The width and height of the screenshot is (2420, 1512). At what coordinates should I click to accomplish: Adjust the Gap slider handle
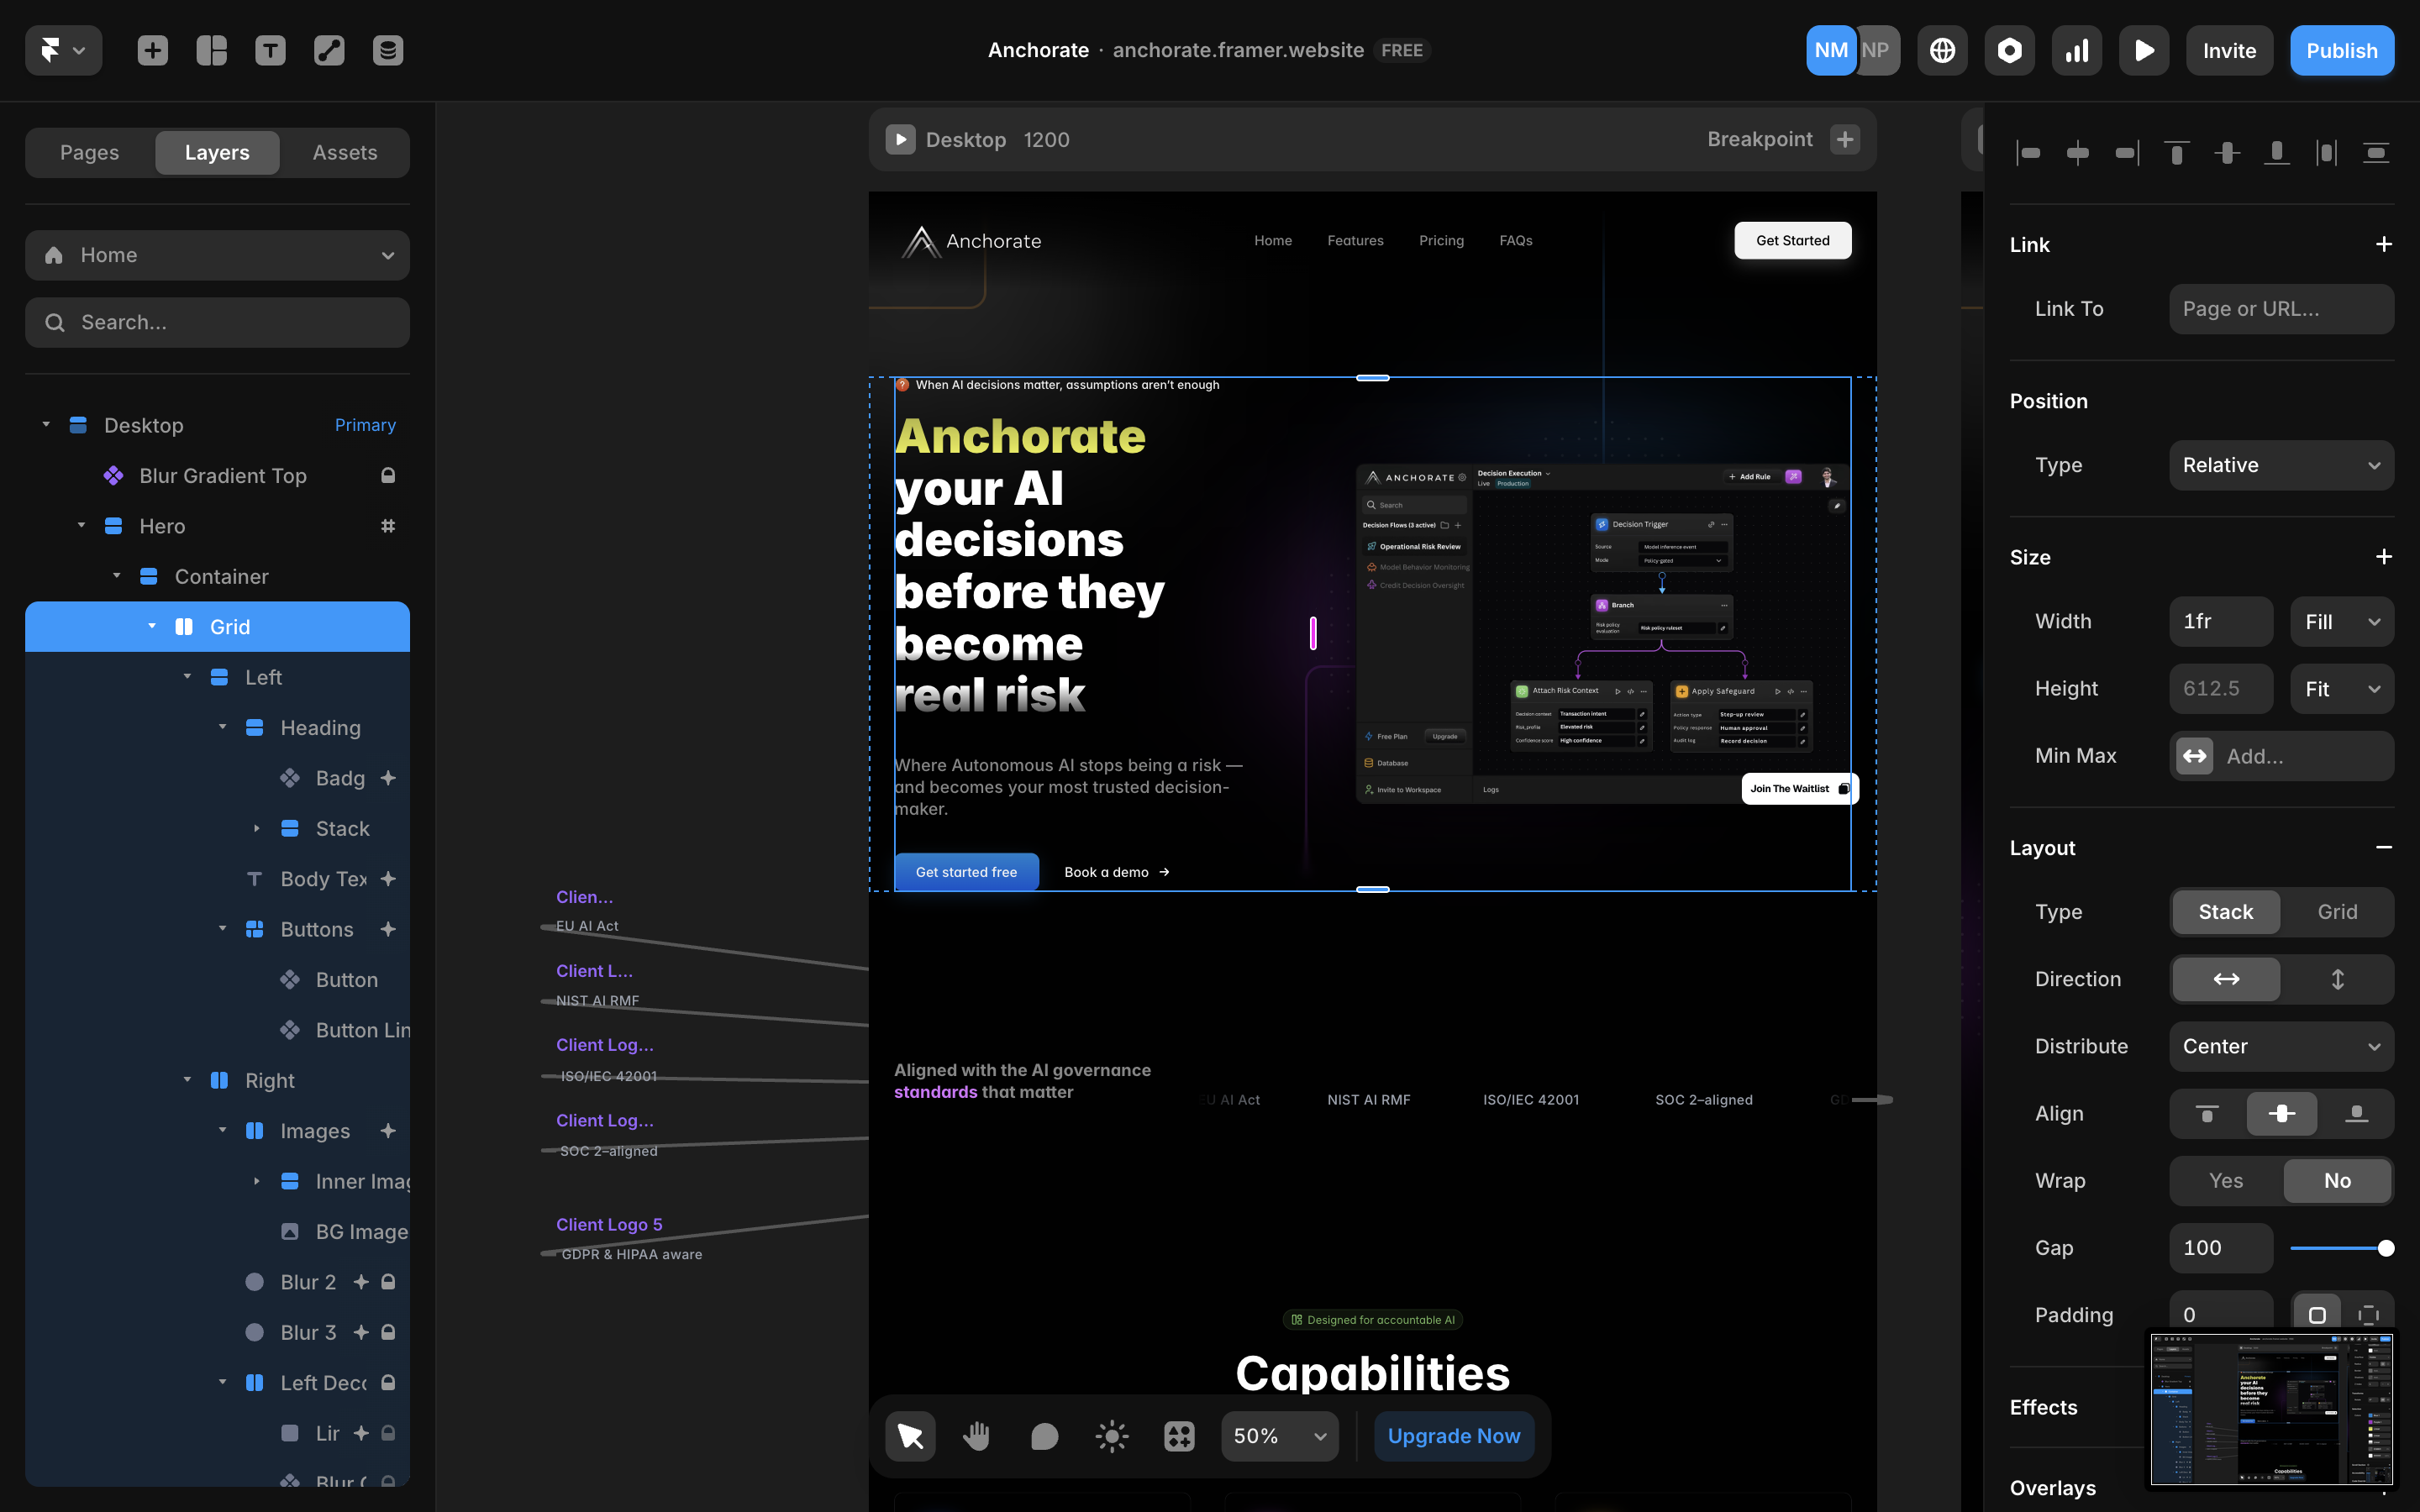(2385, 1248)
